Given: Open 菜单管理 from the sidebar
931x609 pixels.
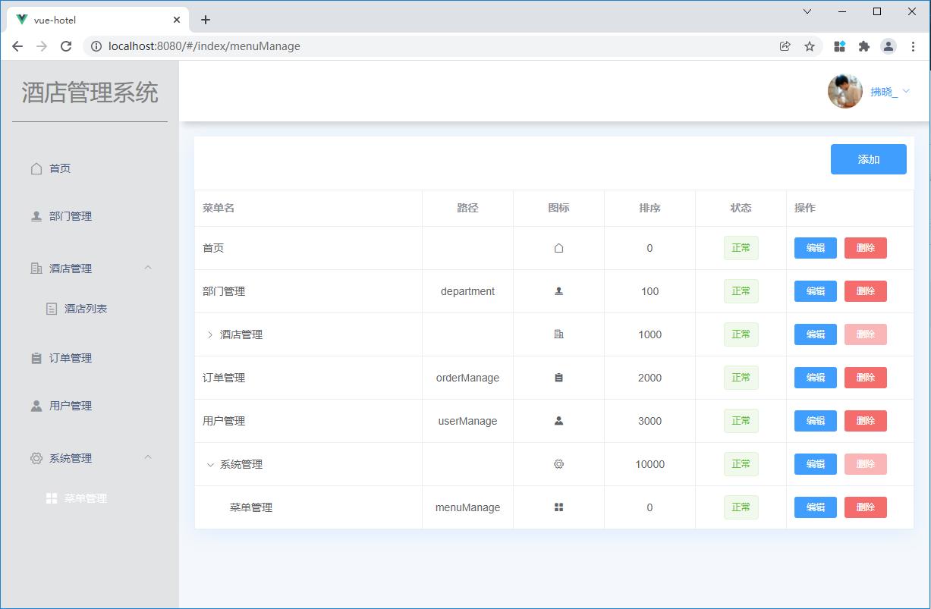Looking at the screenshot, I should 86,498.
